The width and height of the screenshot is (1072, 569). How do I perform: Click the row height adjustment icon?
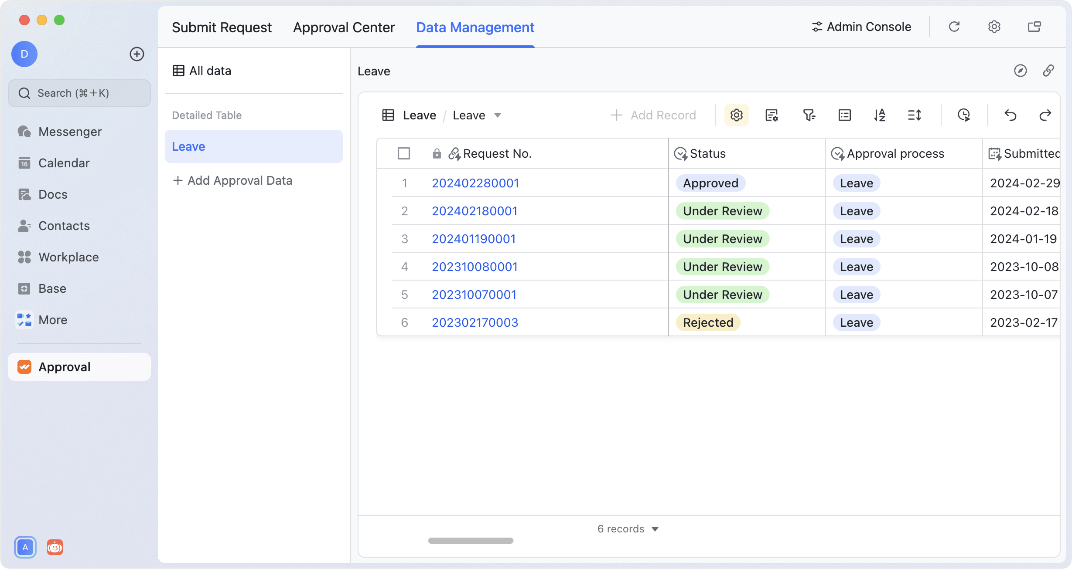[x=915, y=115]
